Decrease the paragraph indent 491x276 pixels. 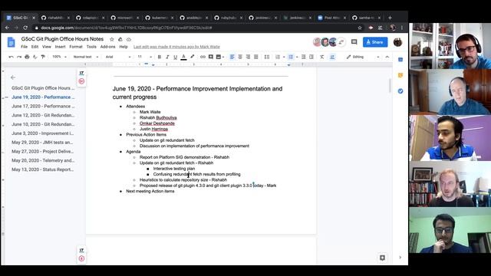click(304, 57)
